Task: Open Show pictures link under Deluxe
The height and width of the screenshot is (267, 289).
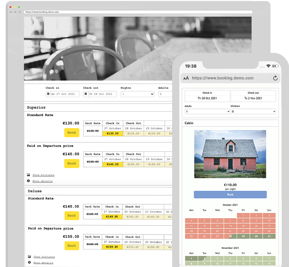Action: pos(44,257)
